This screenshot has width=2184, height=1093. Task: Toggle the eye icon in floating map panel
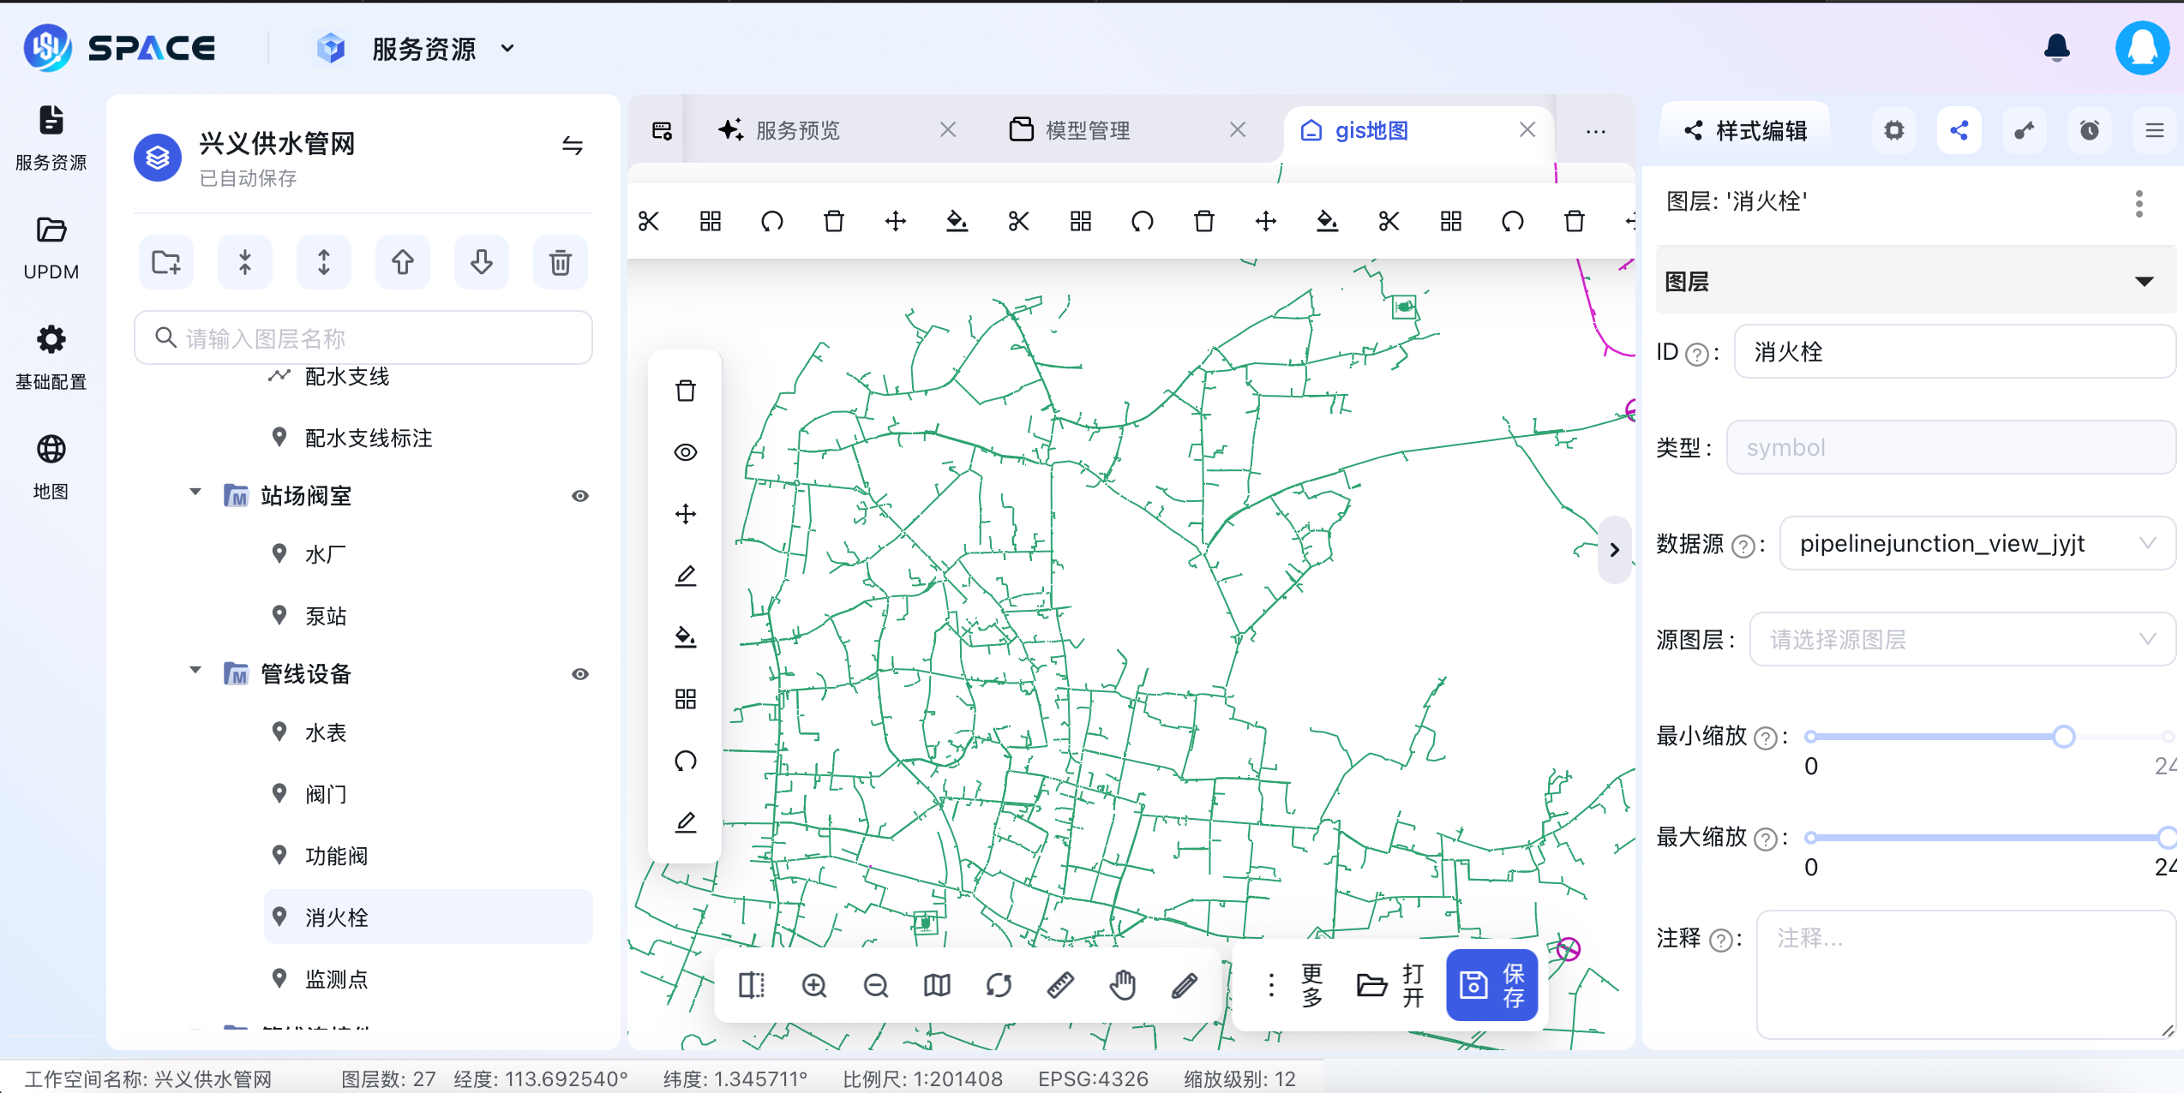(x=684, y=452)
